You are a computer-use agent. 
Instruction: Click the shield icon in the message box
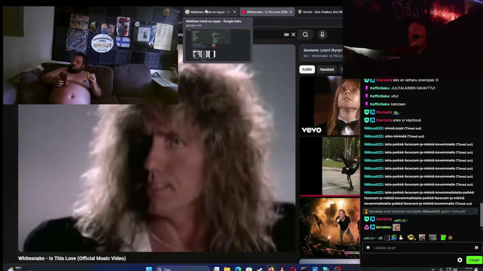368,248
